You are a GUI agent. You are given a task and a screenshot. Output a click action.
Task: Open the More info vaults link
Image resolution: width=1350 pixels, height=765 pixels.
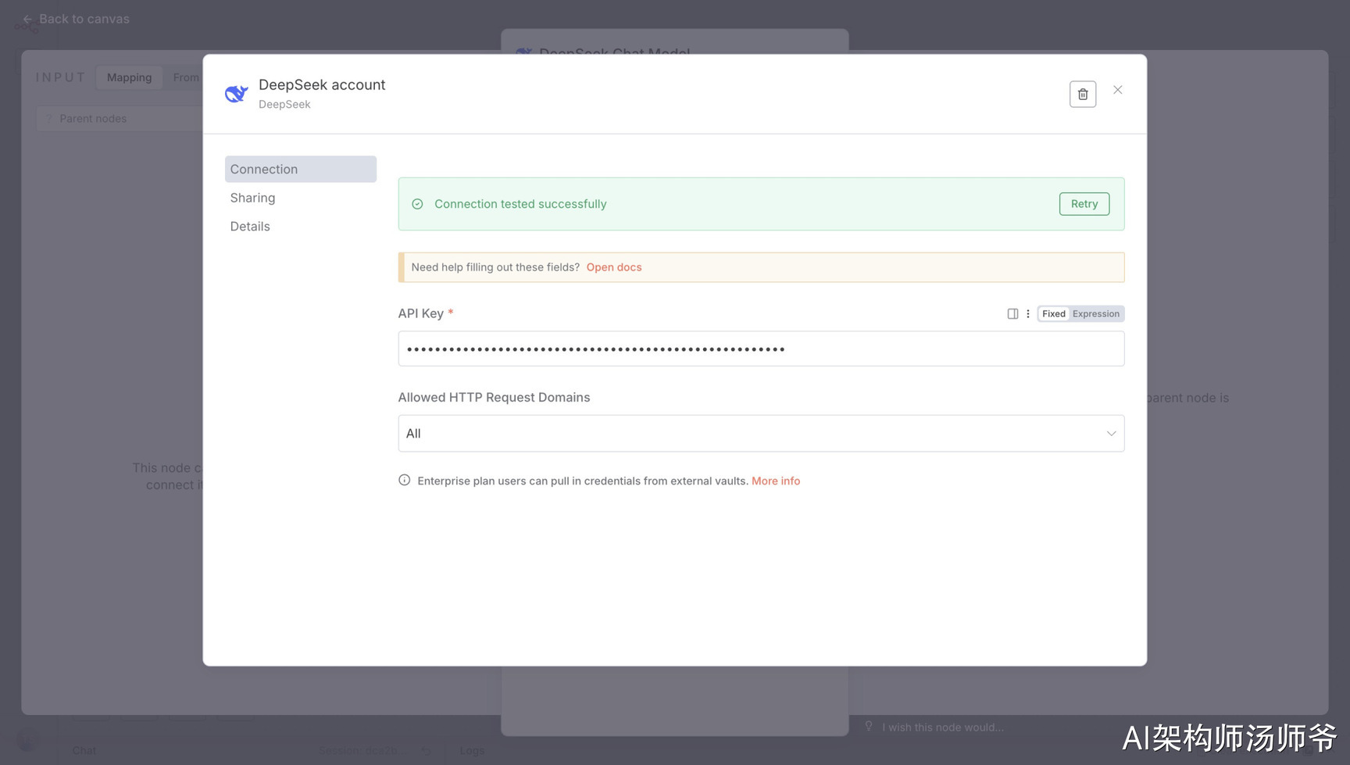click(775, 481)
